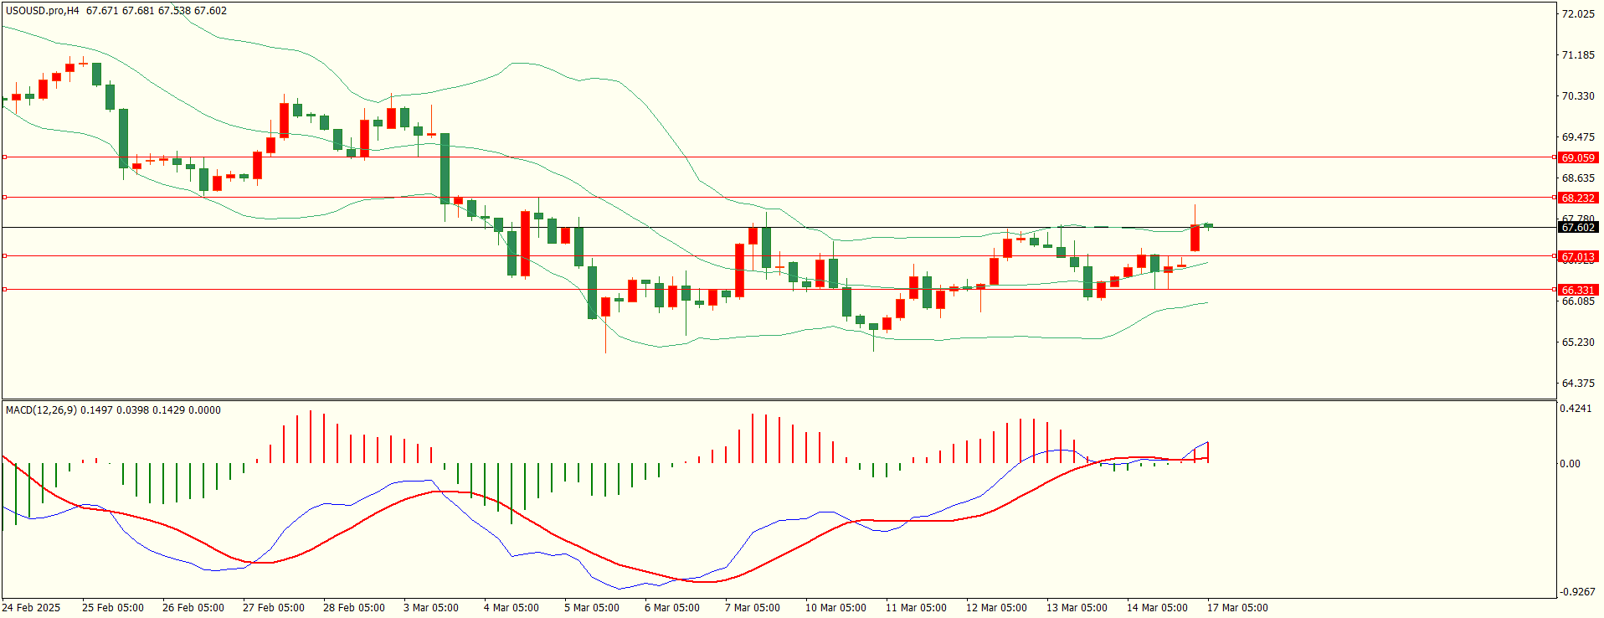The image size is (1604, 618).
Task: Select left handle of 68.232 horizontal line
Action: (4, 197)
